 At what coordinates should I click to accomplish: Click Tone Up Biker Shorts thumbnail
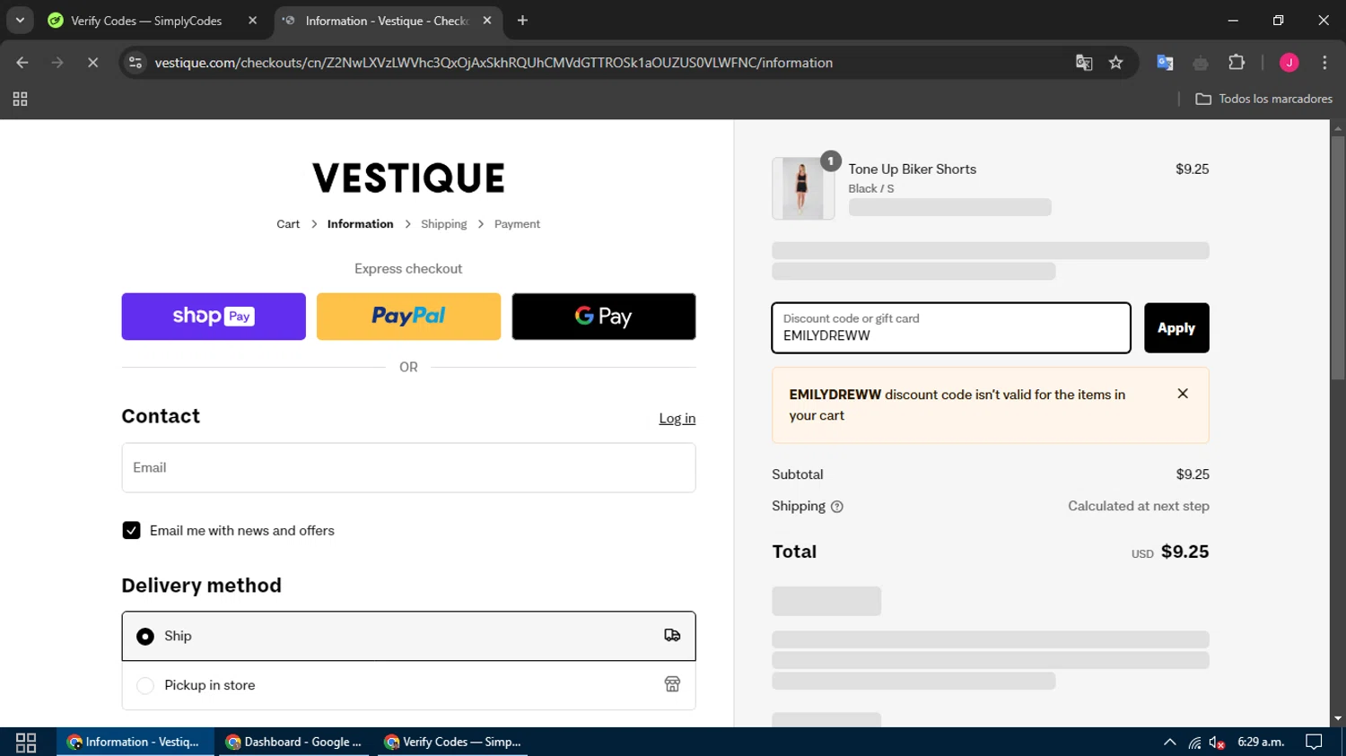(802, 188)
